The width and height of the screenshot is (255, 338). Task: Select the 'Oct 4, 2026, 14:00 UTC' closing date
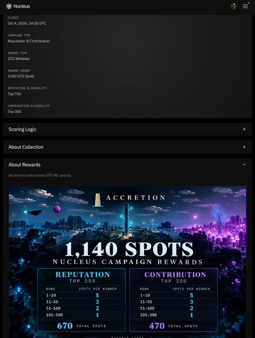pyautogui.click(x=27, y=23)
